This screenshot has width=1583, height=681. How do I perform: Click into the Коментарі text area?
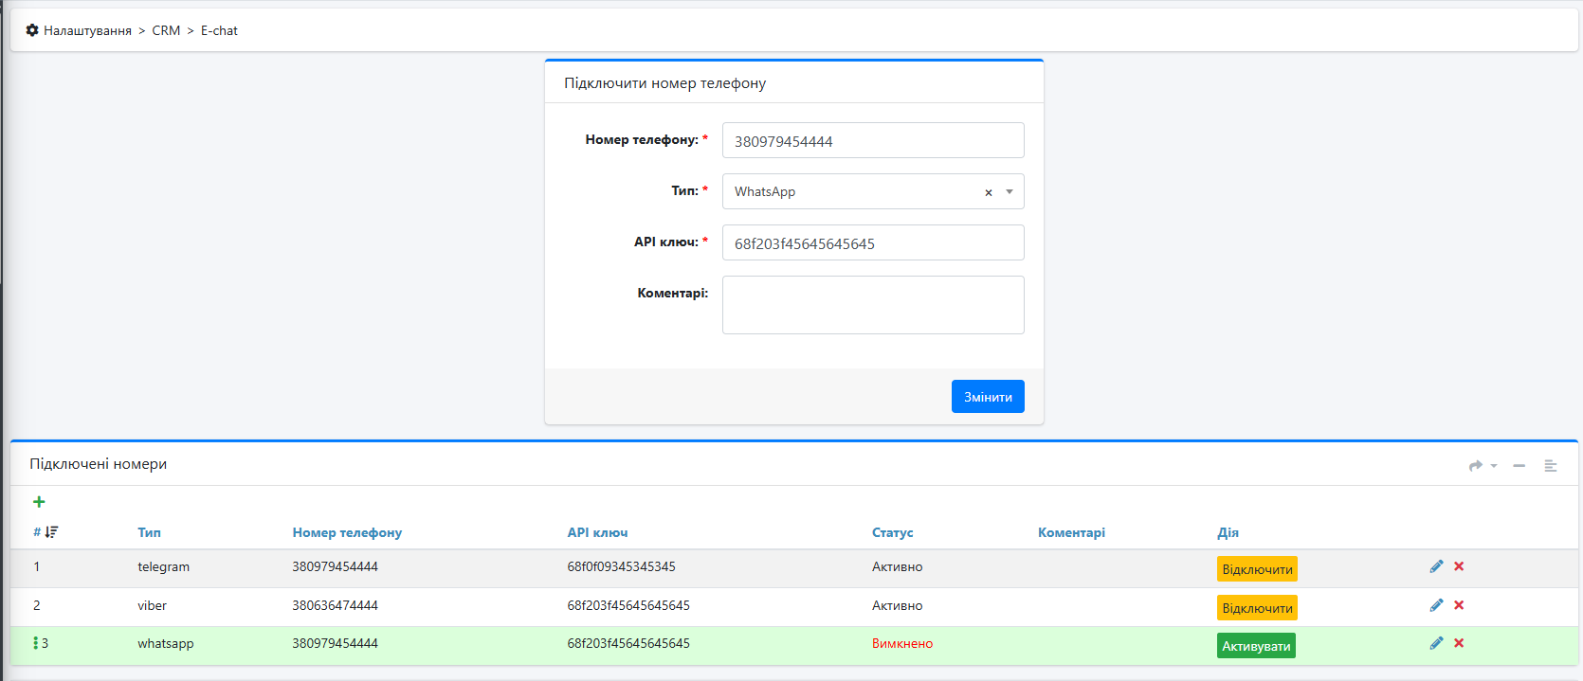pyautogui.click(x=872, y=305)
